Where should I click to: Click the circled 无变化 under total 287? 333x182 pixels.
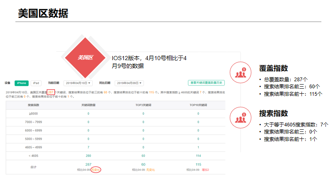pyautogui.click(x=96, y=170)
